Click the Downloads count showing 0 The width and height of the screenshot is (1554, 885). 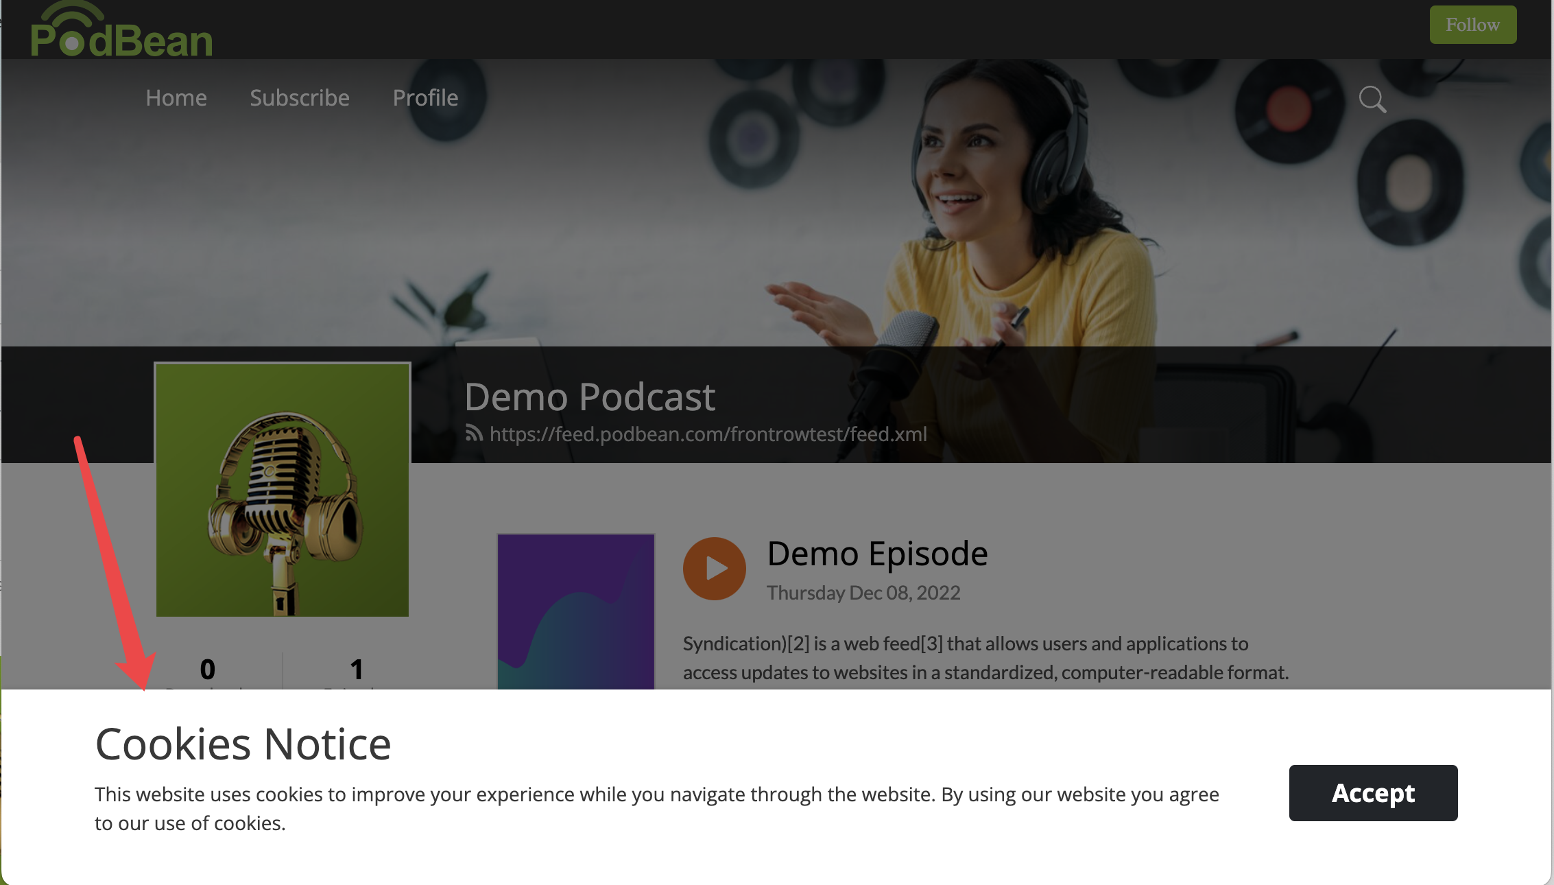(206, 669)
